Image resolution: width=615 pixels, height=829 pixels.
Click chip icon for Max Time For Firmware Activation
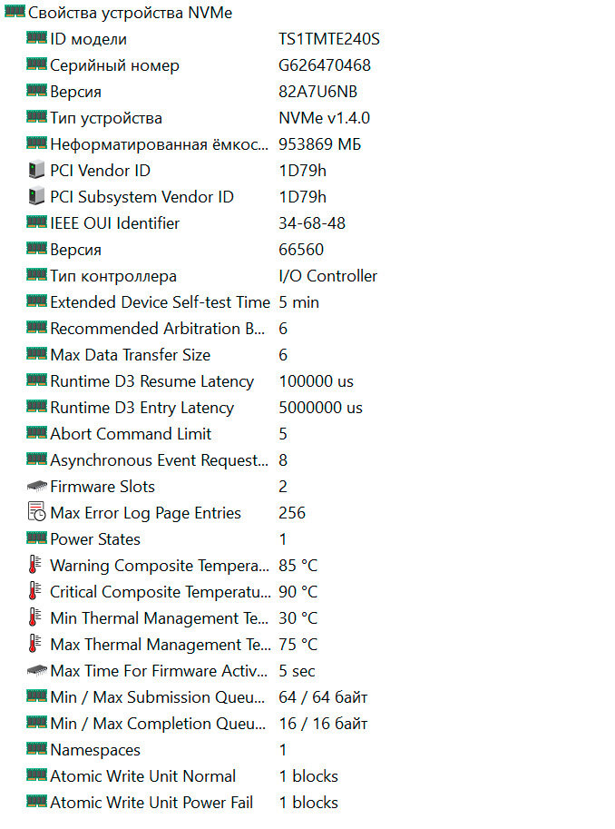point(36,670)
